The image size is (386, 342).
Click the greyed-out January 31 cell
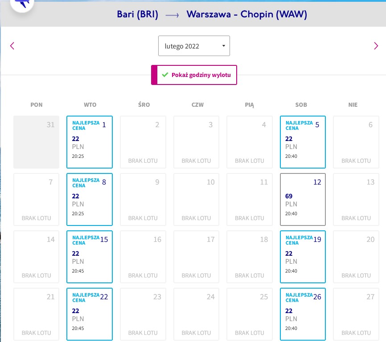[37, 142]
